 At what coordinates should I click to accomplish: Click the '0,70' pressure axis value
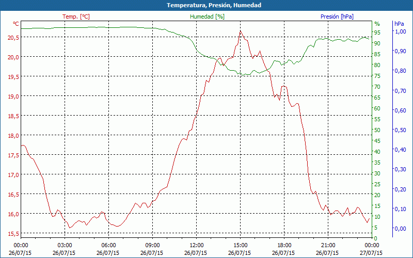[400, 91]
